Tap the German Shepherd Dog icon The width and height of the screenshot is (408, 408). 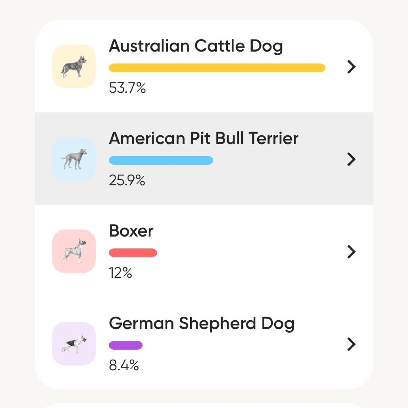click(74, 344)
